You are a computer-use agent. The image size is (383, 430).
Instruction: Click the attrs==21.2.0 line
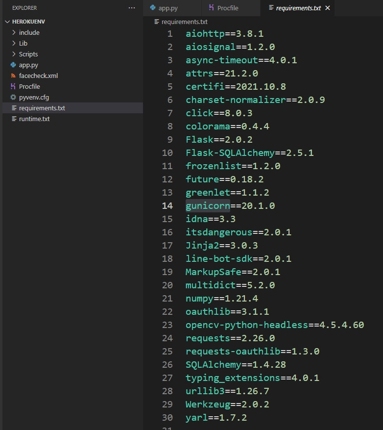[x=222, y=74]
